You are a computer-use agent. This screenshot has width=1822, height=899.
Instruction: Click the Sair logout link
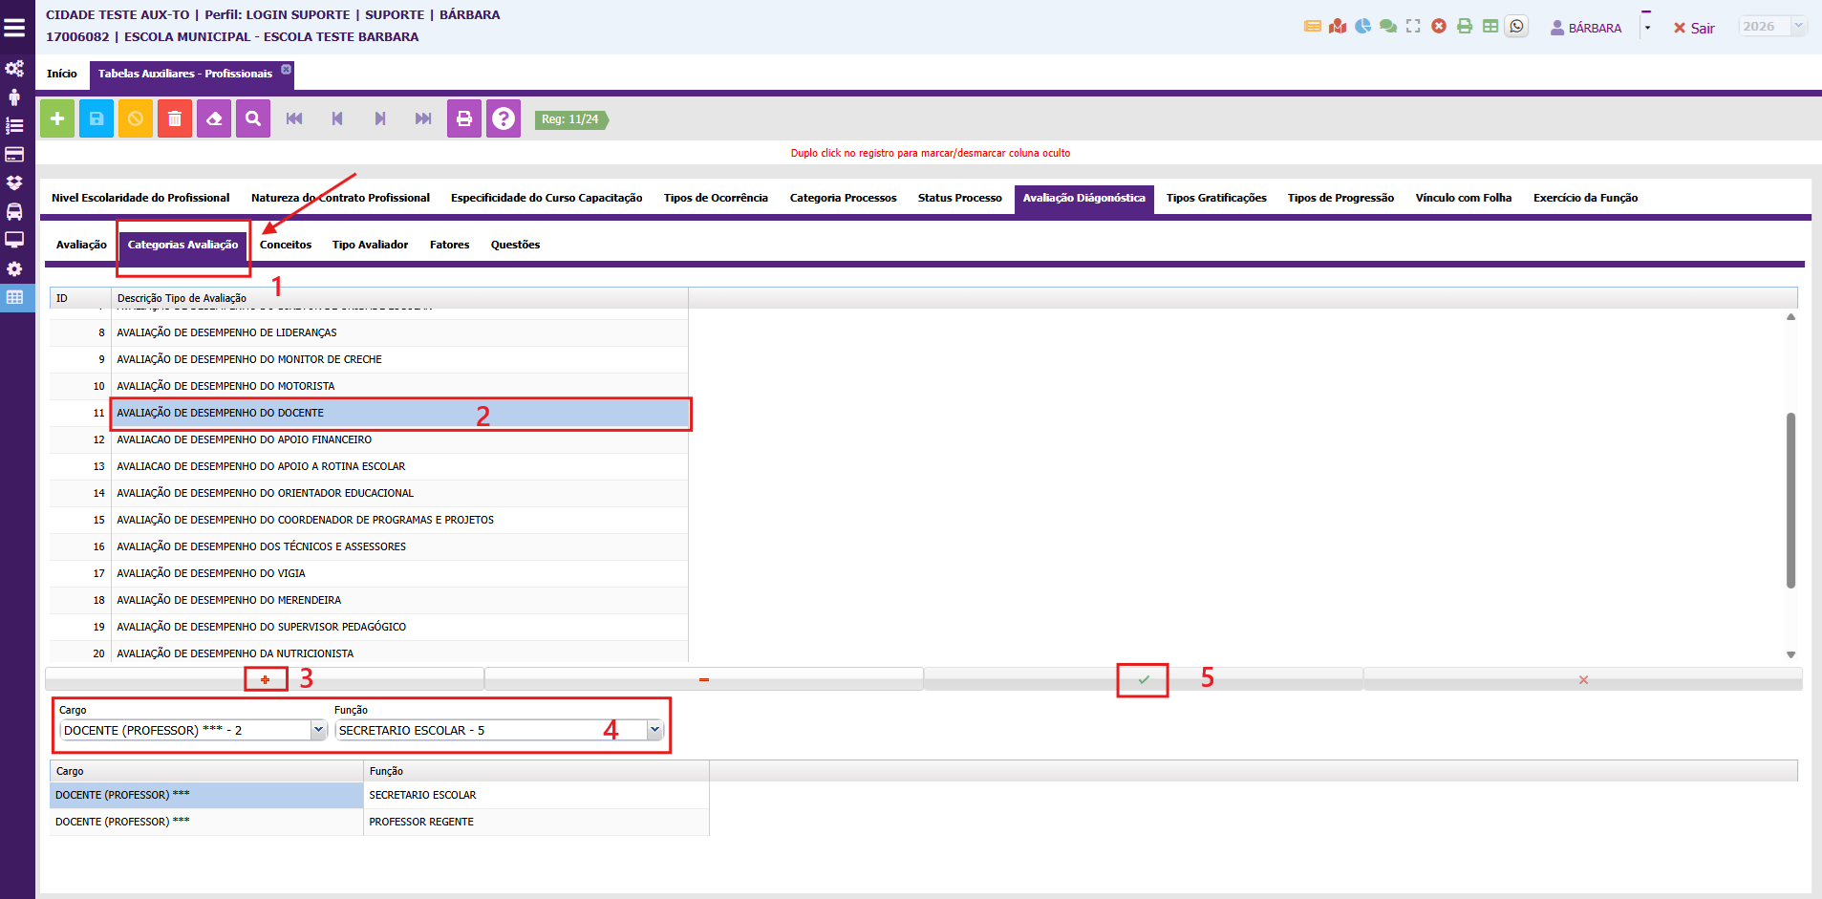point(1694,29)
